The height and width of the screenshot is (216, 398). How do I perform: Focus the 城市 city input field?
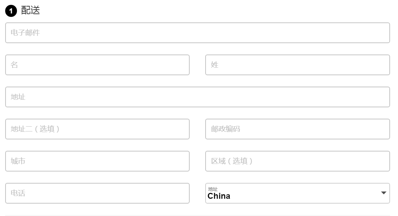tap(97, 161)
